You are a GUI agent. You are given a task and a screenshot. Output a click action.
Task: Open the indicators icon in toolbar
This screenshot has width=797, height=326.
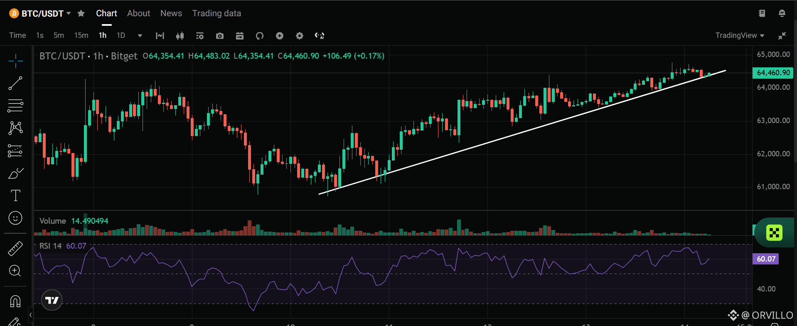click(x=160, y=36)
